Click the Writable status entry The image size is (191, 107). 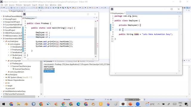pyautogui.click(x=67, y=100)
